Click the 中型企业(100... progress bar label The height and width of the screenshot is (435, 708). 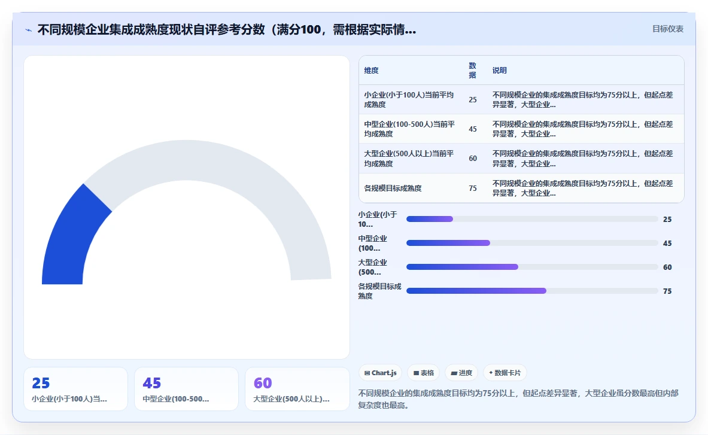click(x=373, y=243)
